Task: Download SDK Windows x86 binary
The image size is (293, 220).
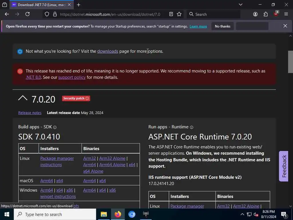Action: tap(112, 190)
